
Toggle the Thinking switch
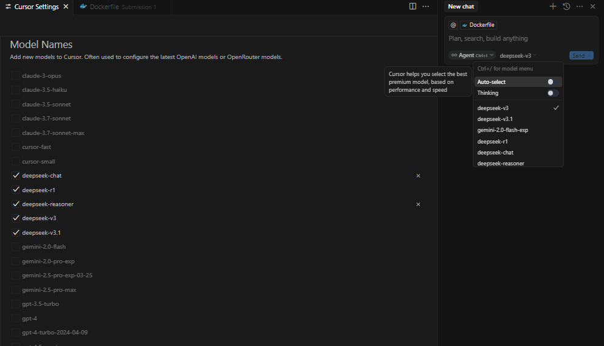coord(553,93)
